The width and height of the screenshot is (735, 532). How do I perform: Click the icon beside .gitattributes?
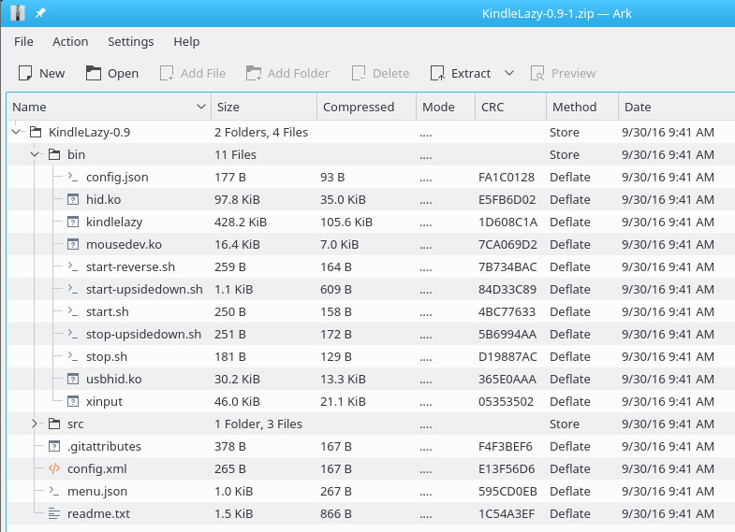pos(54,446)
